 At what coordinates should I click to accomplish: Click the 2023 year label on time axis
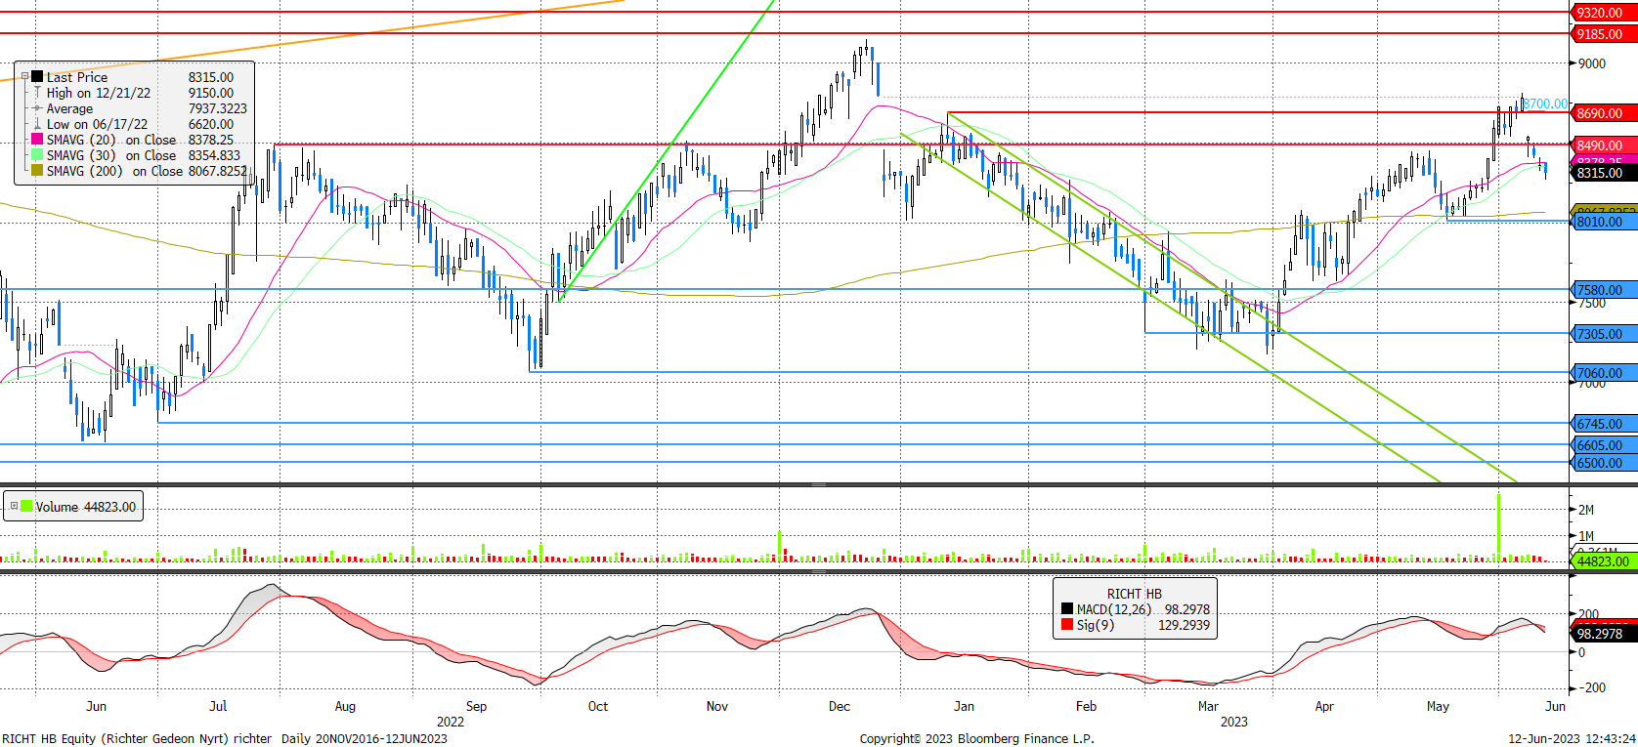click(x=1233, y=722)
